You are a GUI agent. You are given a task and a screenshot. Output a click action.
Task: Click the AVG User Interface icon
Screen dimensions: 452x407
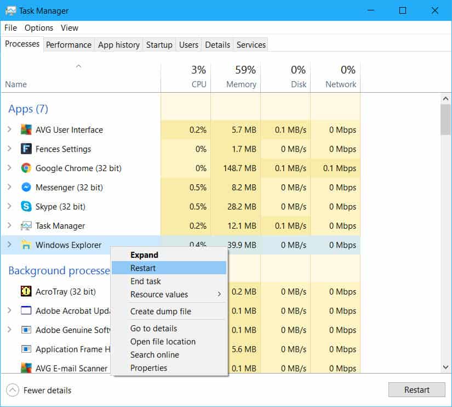point(24,130)
